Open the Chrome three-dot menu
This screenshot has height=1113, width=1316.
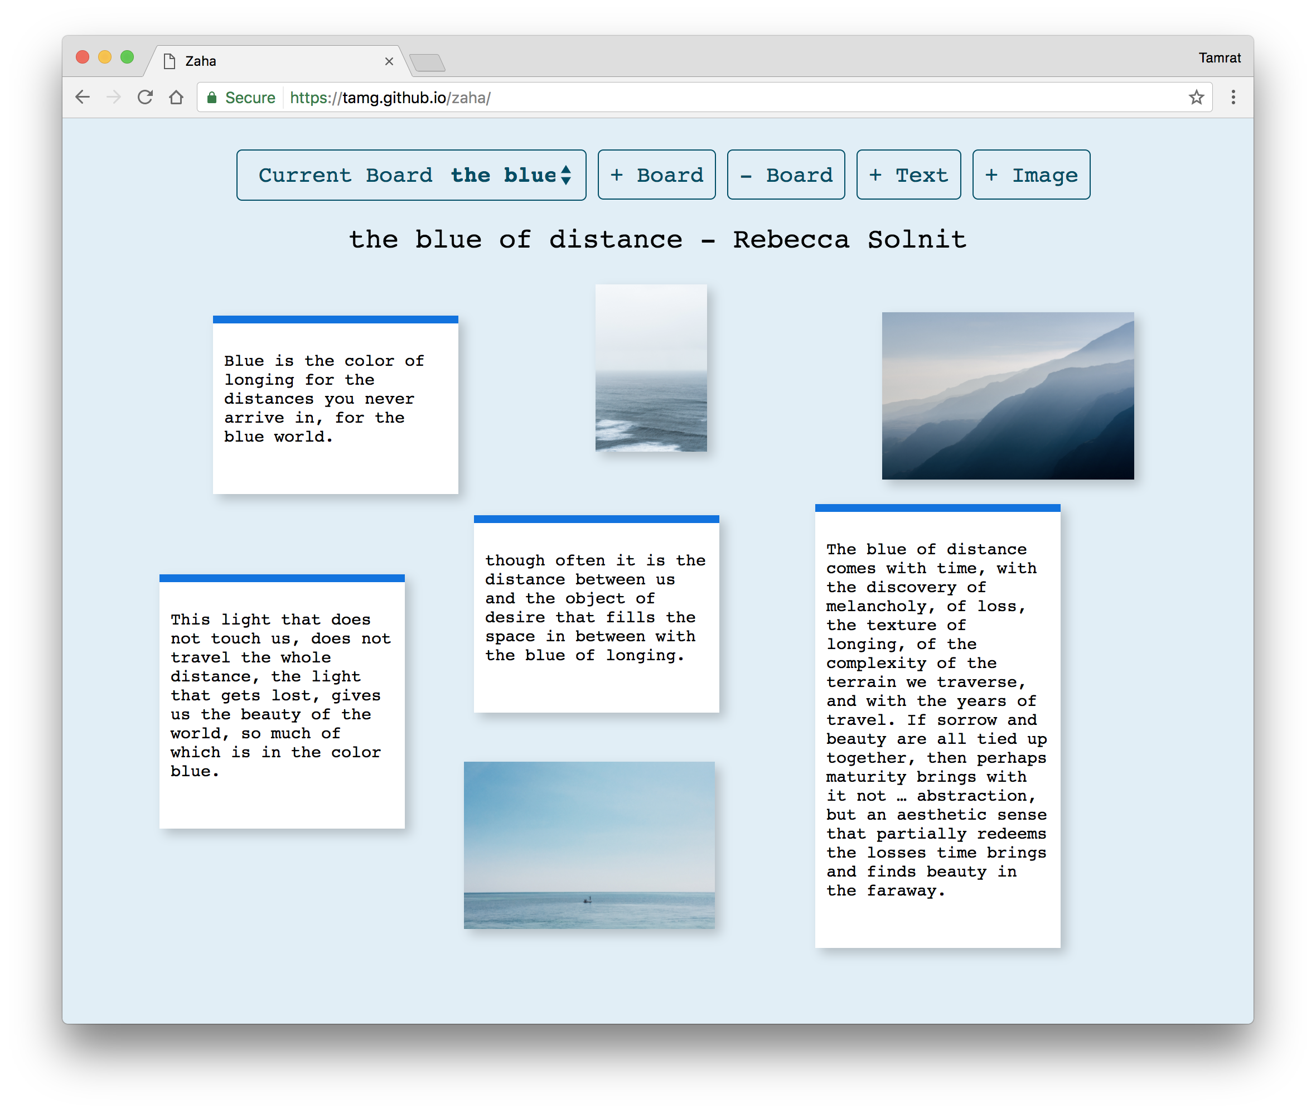1233,97
